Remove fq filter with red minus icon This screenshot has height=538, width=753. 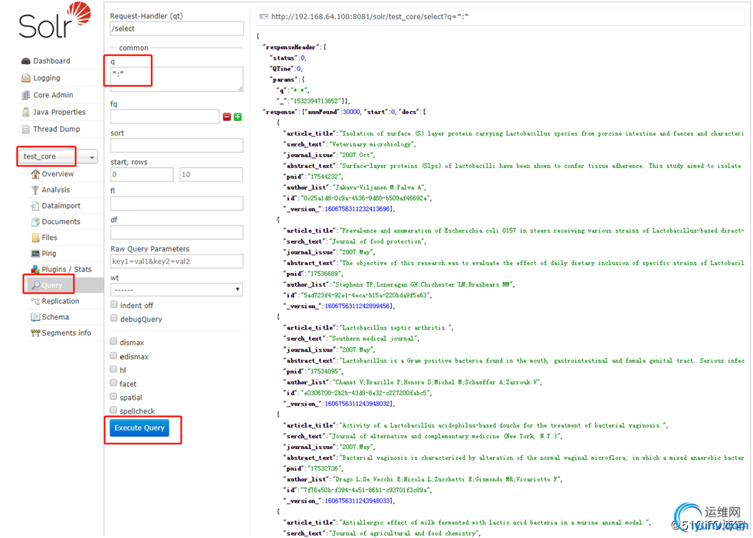227,117
